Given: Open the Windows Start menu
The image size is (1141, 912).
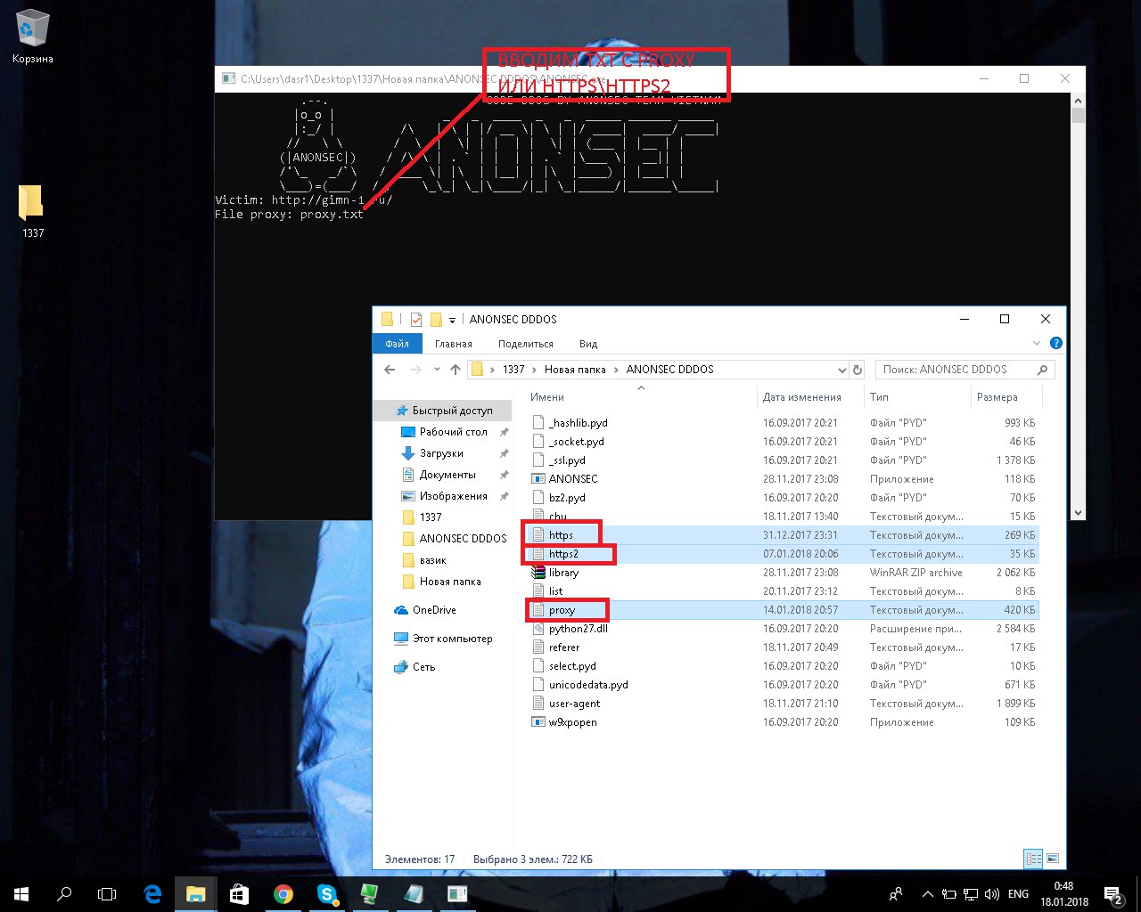Looking at the screenshot, I should pos(21,893).
